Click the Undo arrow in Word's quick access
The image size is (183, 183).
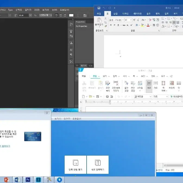pyautogui.click(x=104, y=8)
